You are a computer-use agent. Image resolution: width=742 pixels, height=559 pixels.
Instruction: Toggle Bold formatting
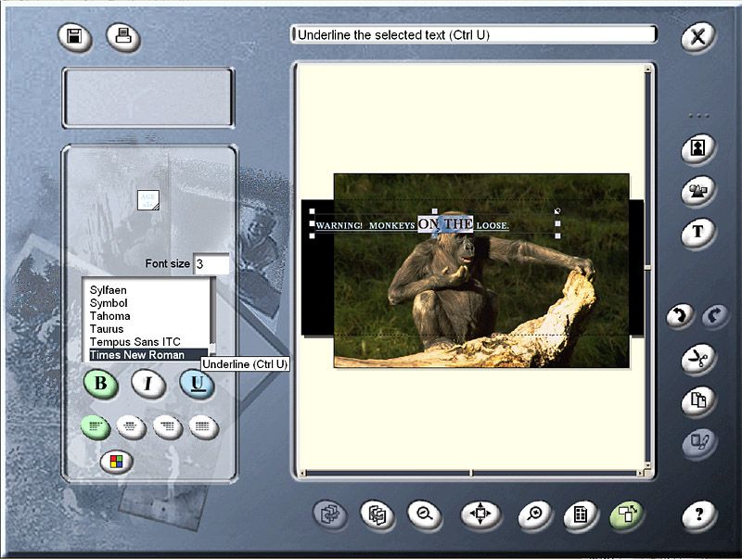coord(100,384)
